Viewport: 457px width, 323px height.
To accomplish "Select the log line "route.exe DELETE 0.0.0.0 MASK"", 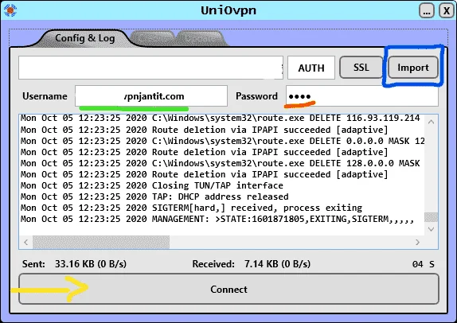I will [x=222, y=142].
